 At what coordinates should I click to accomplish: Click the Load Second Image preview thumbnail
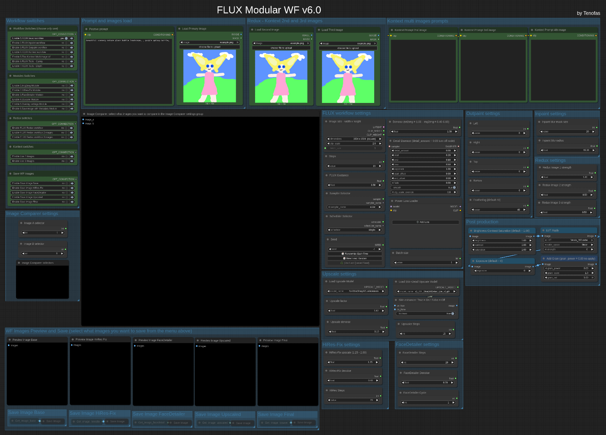(281, 77)
